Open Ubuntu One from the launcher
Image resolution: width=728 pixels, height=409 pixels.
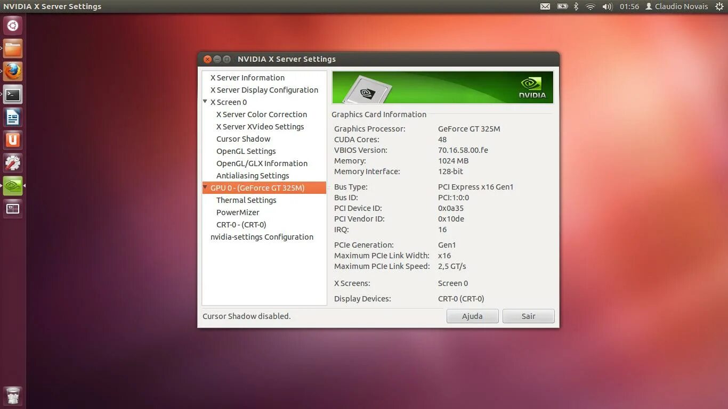[12, 140]
